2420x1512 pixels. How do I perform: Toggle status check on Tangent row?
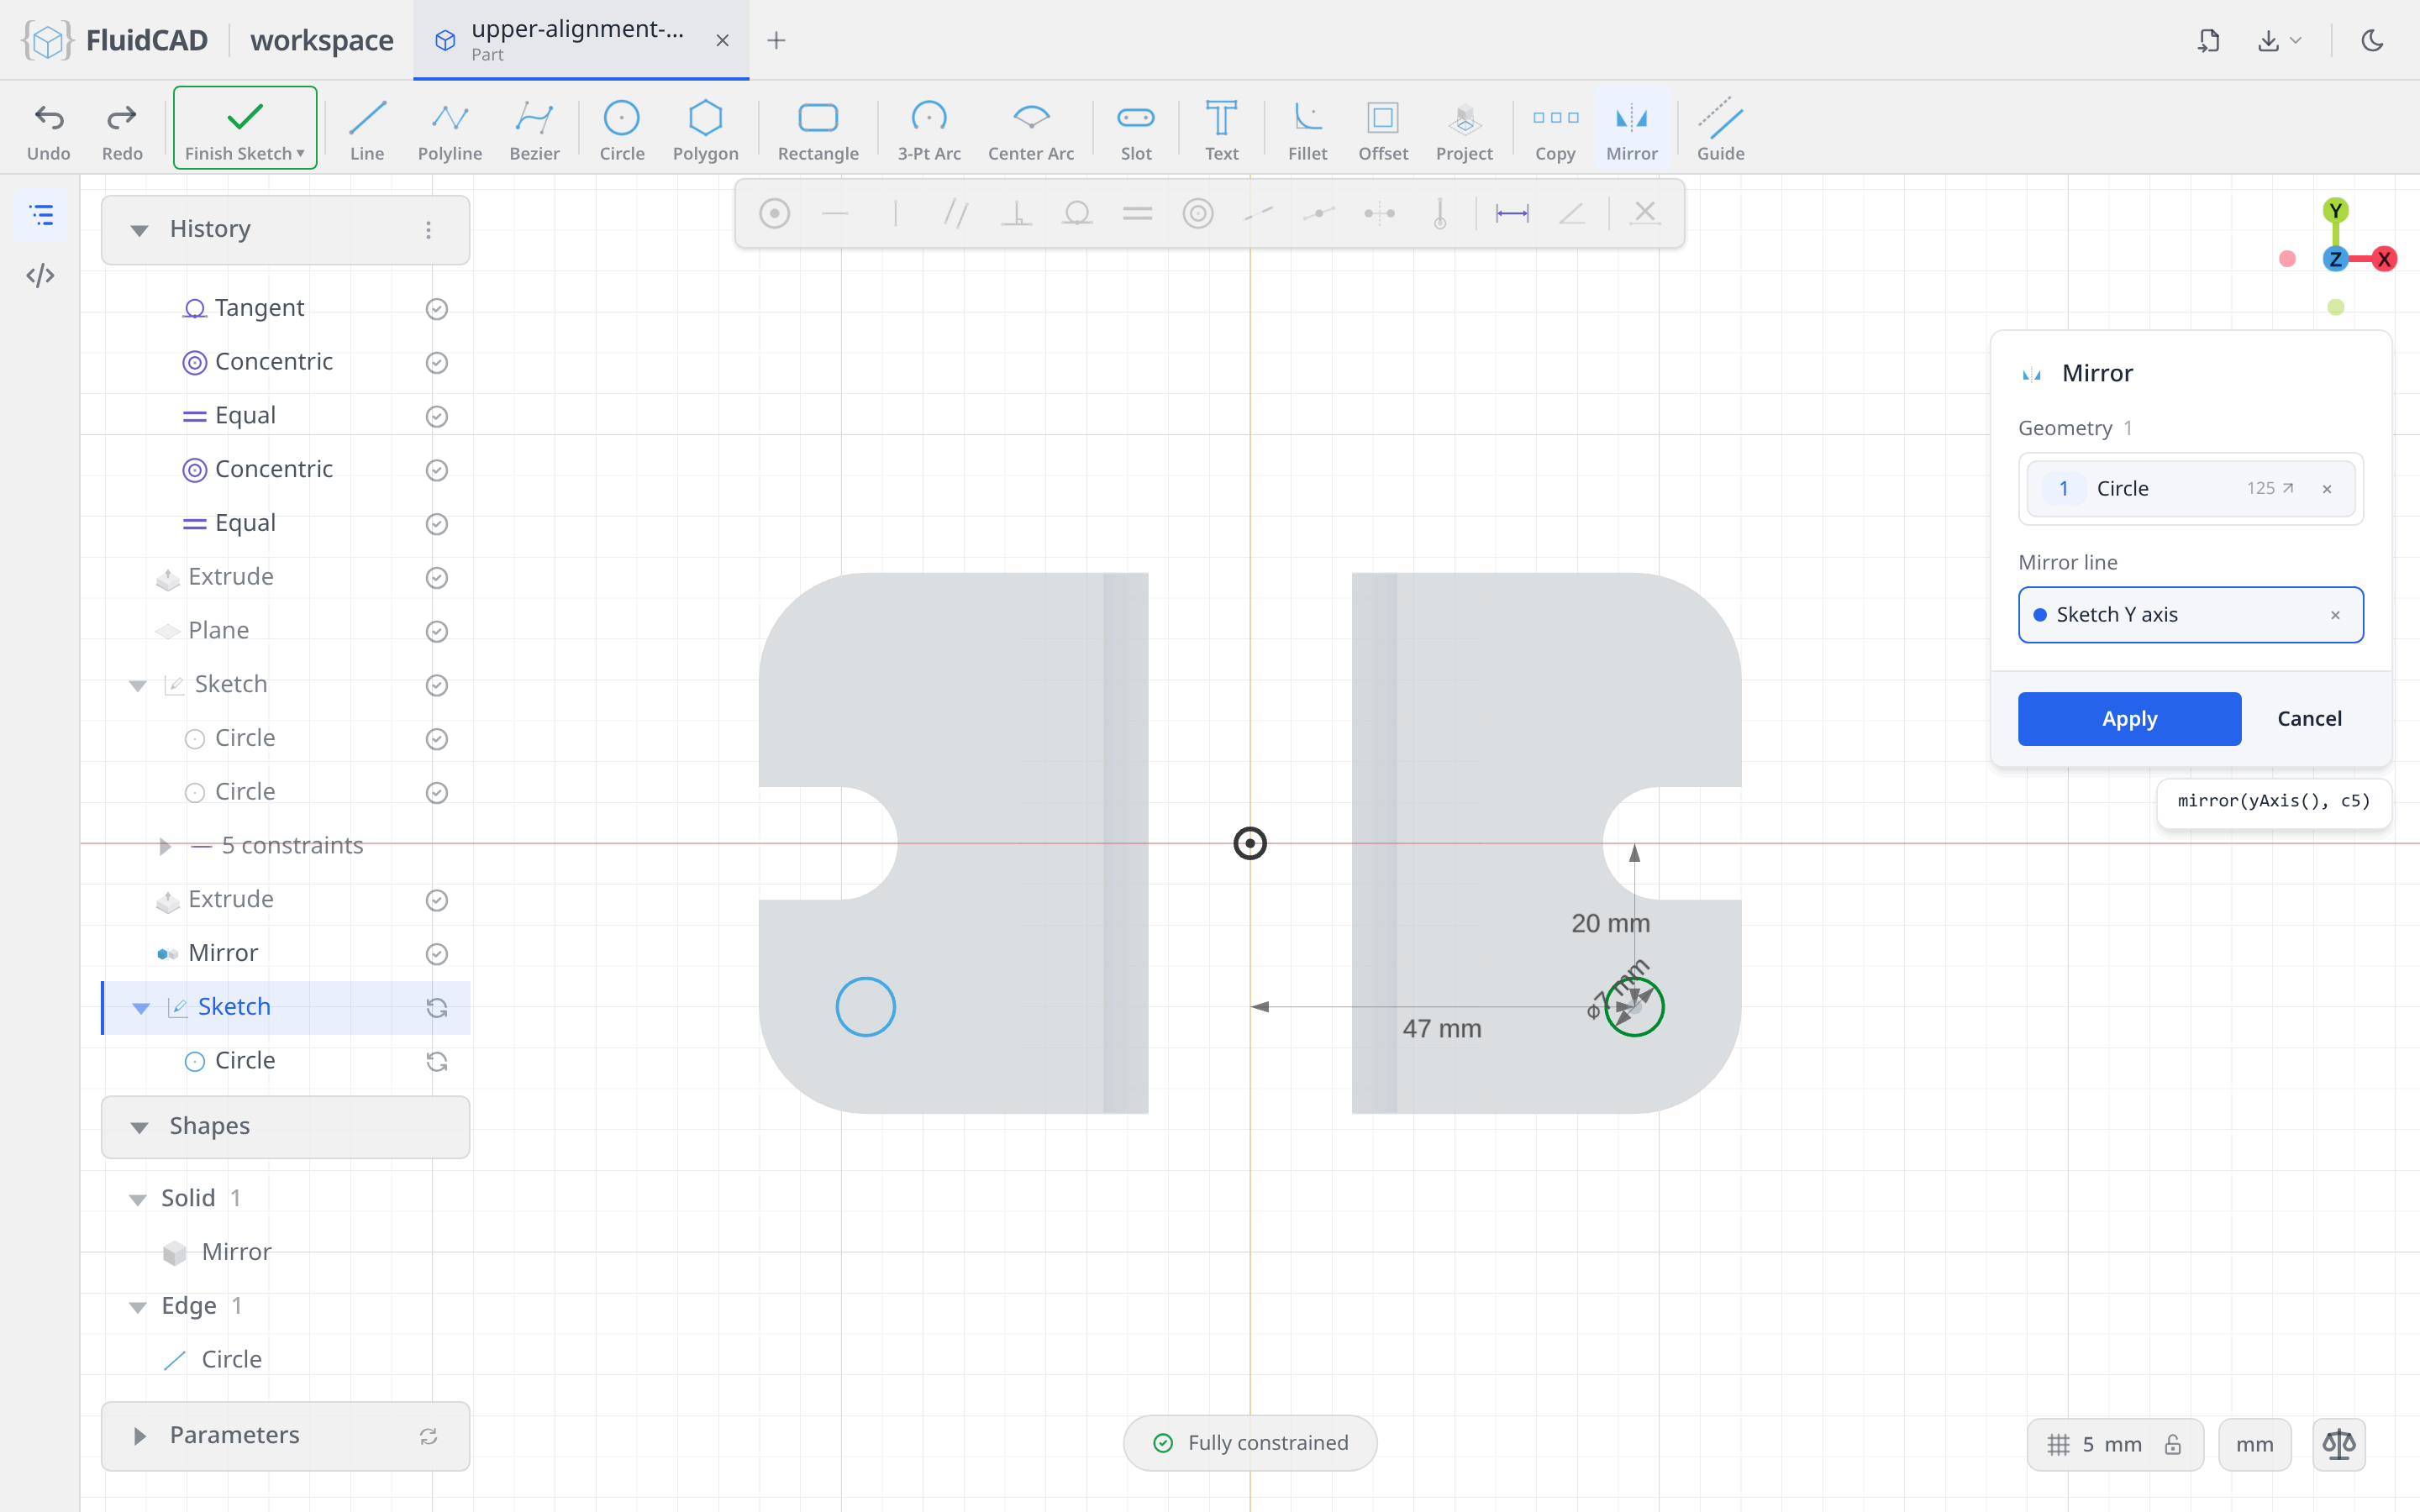point(436,309)
